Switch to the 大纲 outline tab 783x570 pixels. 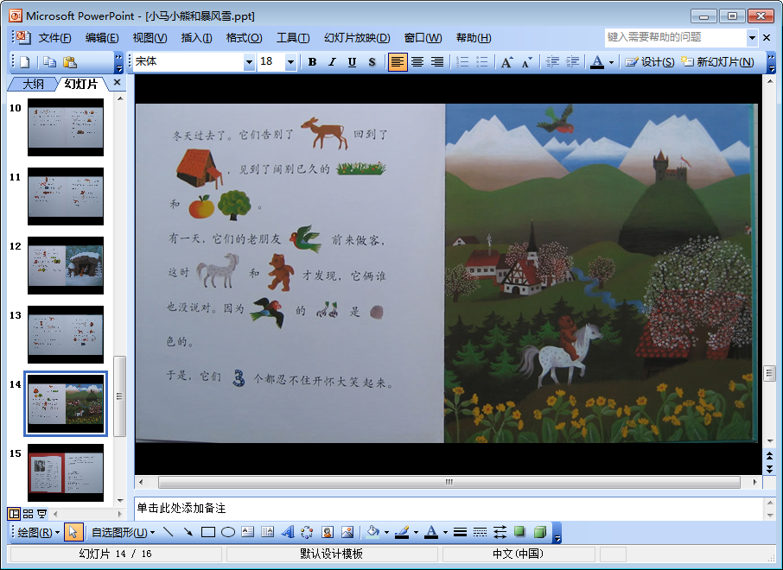pos(33,84)
